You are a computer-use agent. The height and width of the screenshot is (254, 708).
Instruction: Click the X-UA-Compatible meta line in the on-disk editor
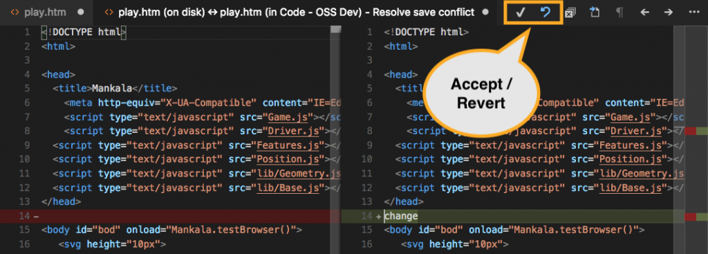coord(202,102)
